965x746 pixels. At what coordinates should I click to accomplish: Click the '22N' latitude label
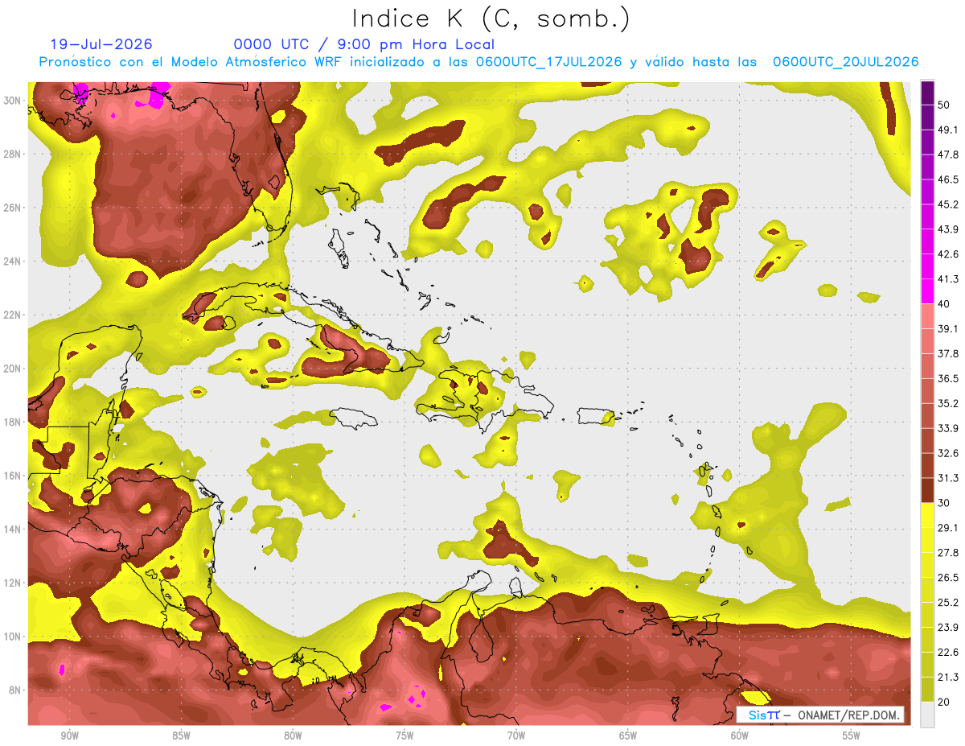click(x=14, y=315)
